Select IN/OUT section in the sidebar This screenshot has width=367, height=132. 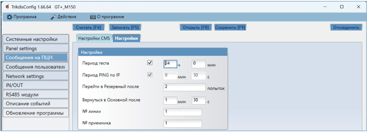click(x=35, y=85)
